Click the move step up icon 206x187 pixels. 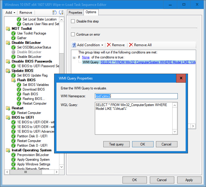(54, 13)
